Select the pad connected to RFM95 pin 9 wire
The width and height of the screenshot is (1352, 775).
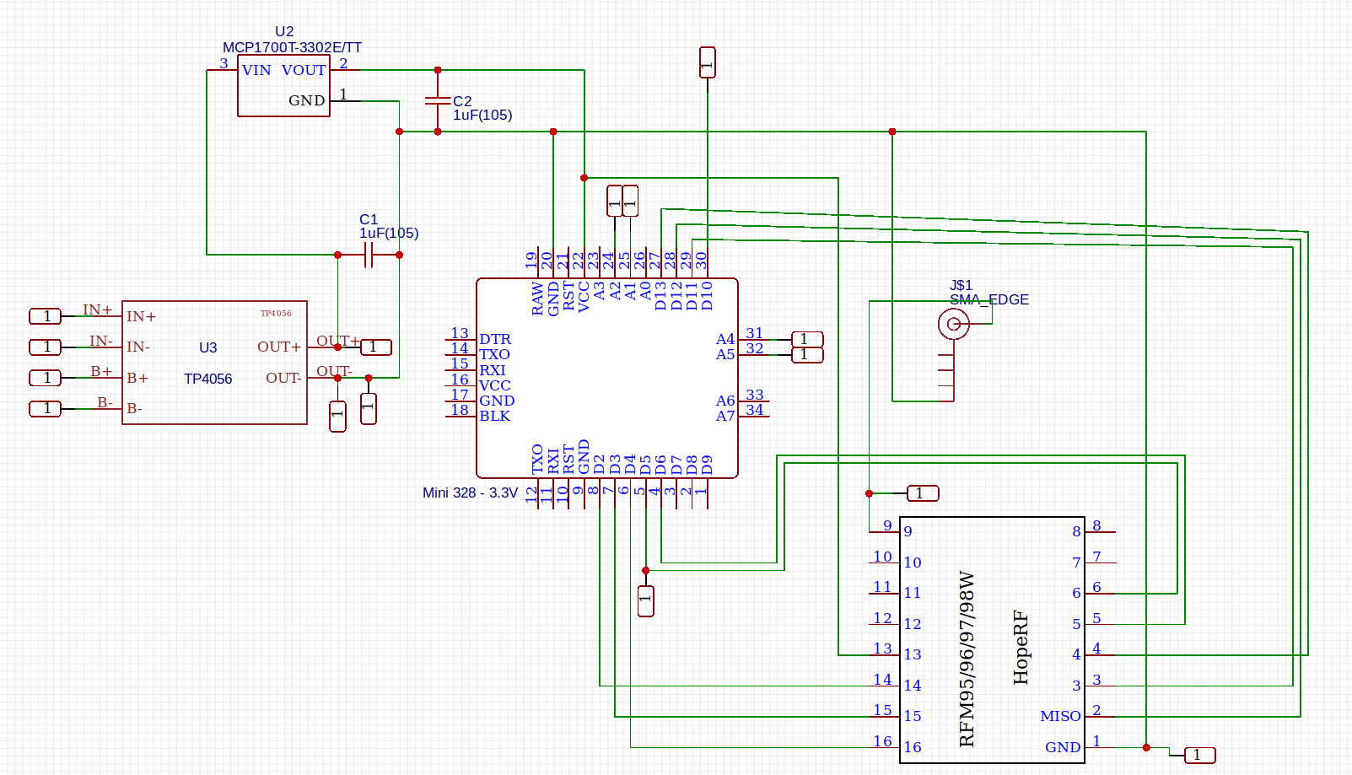923,493
